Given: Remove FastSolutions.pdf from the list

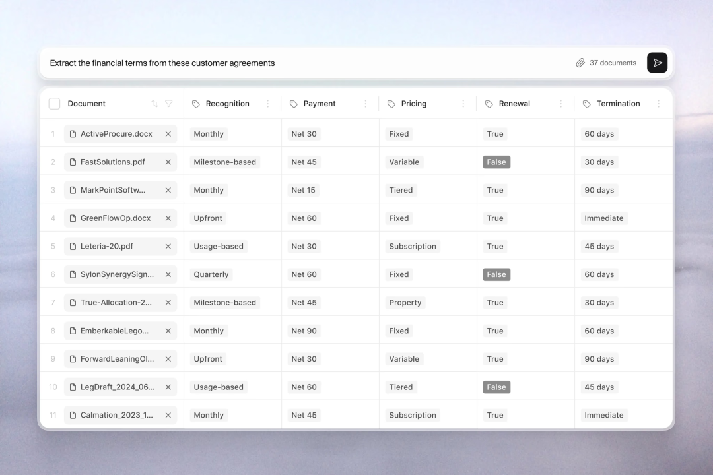Looking at the screenshot, I should pos(168,162).
